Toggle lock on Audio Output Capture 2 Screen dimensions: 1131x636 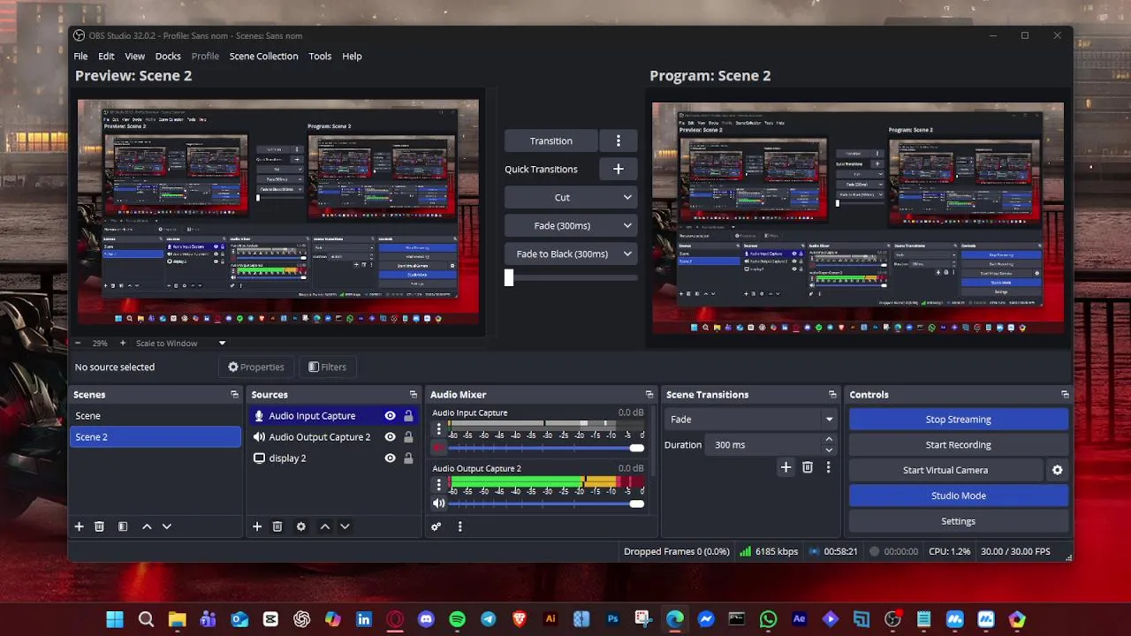(x=408, y=437)
